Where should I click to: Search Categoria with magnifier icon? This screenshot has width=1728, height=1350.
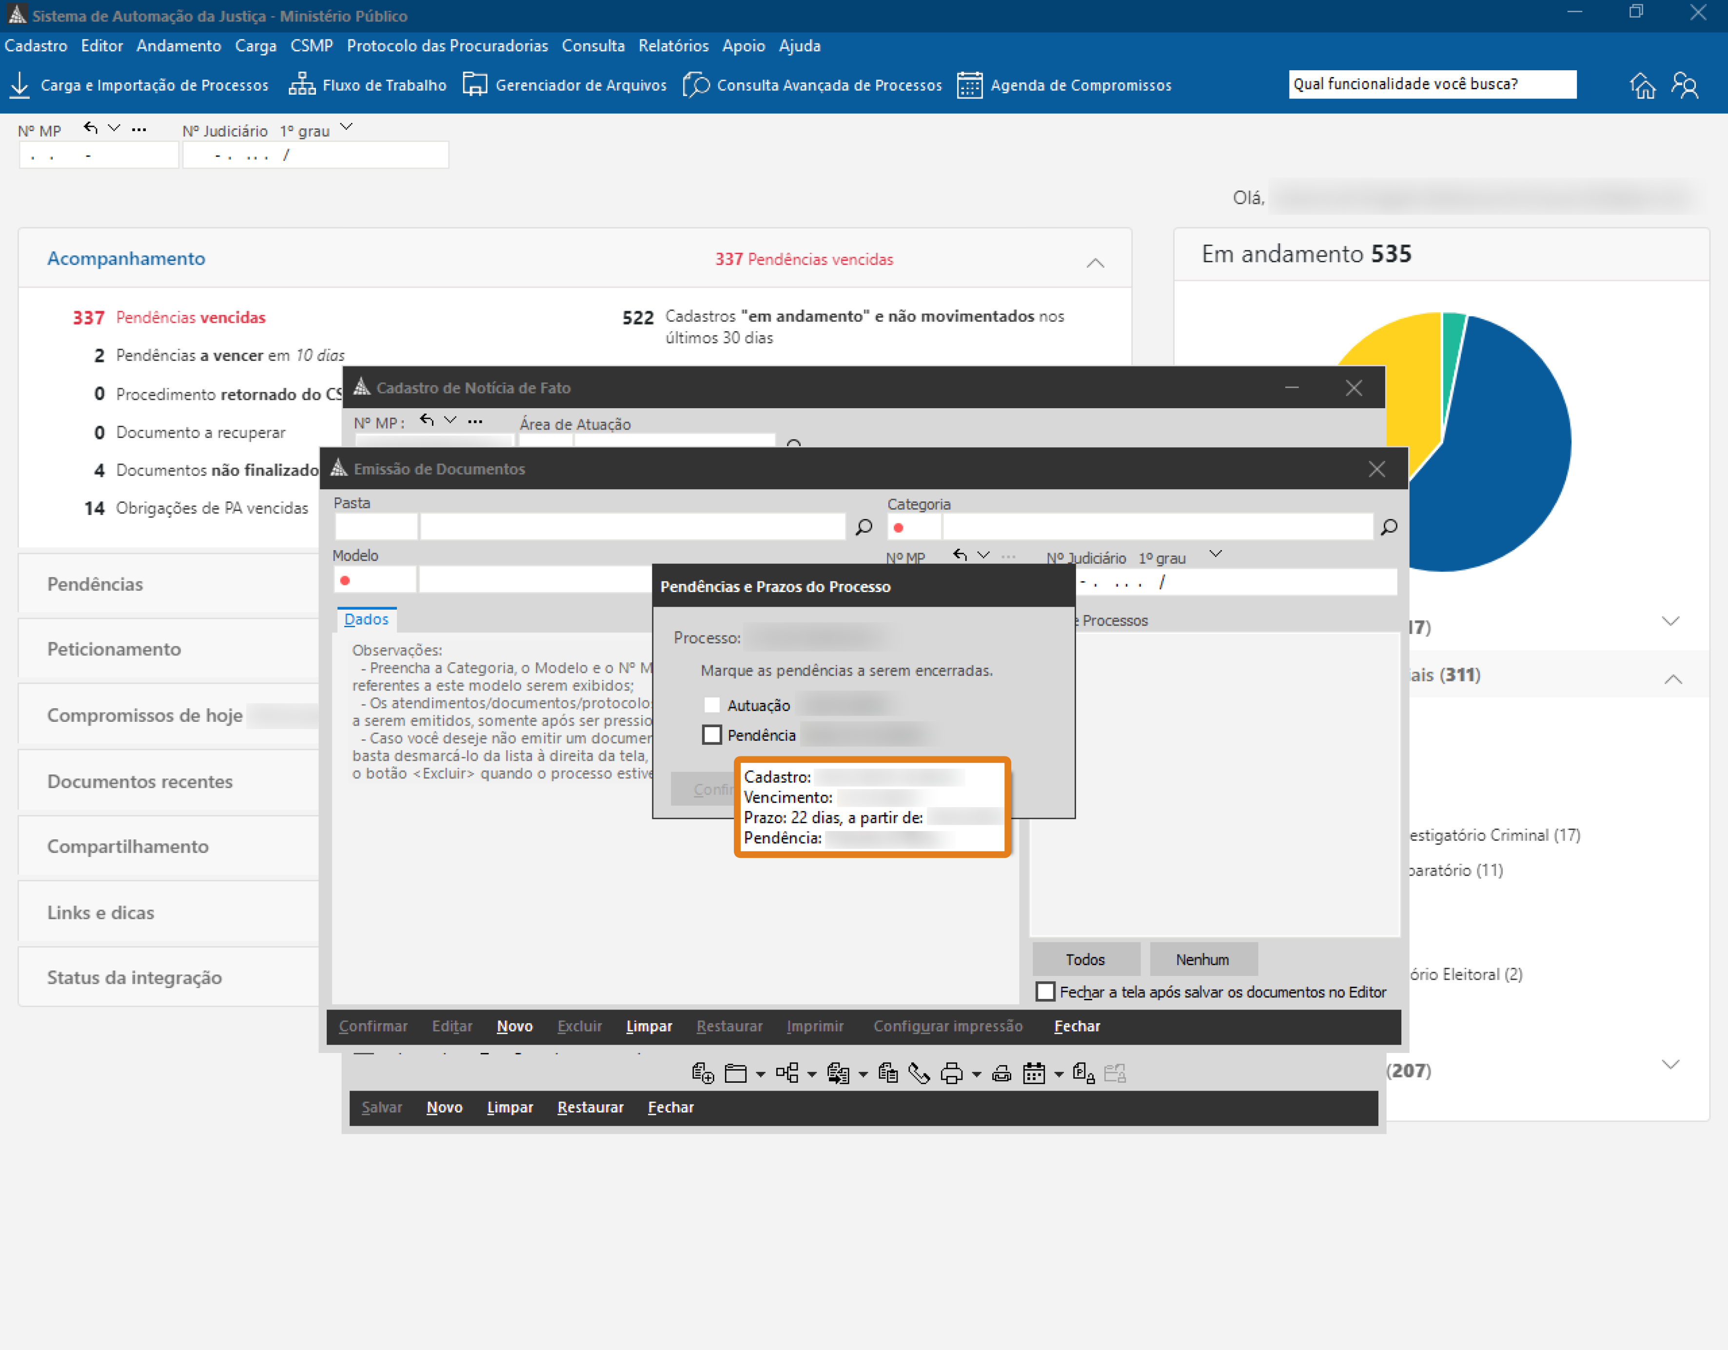point(1389,527)
